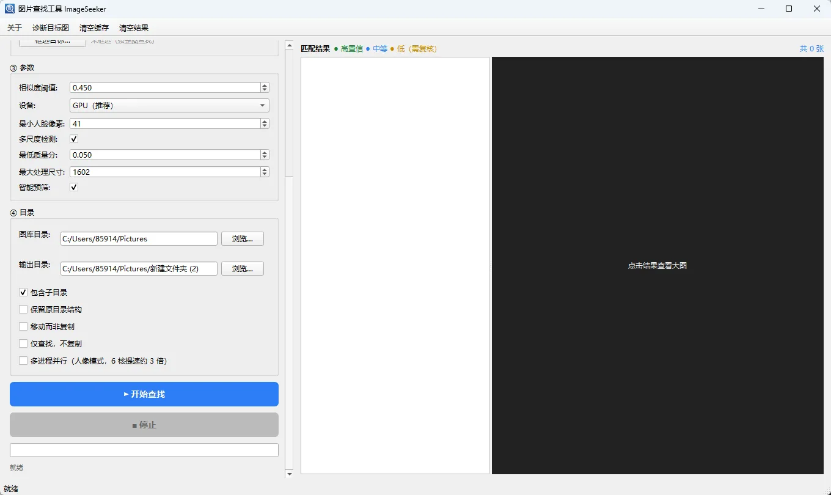This screenshot has height=495, width=831.
Task: Click the 最大处理尺寸 value field
Action: click(165, 172)
